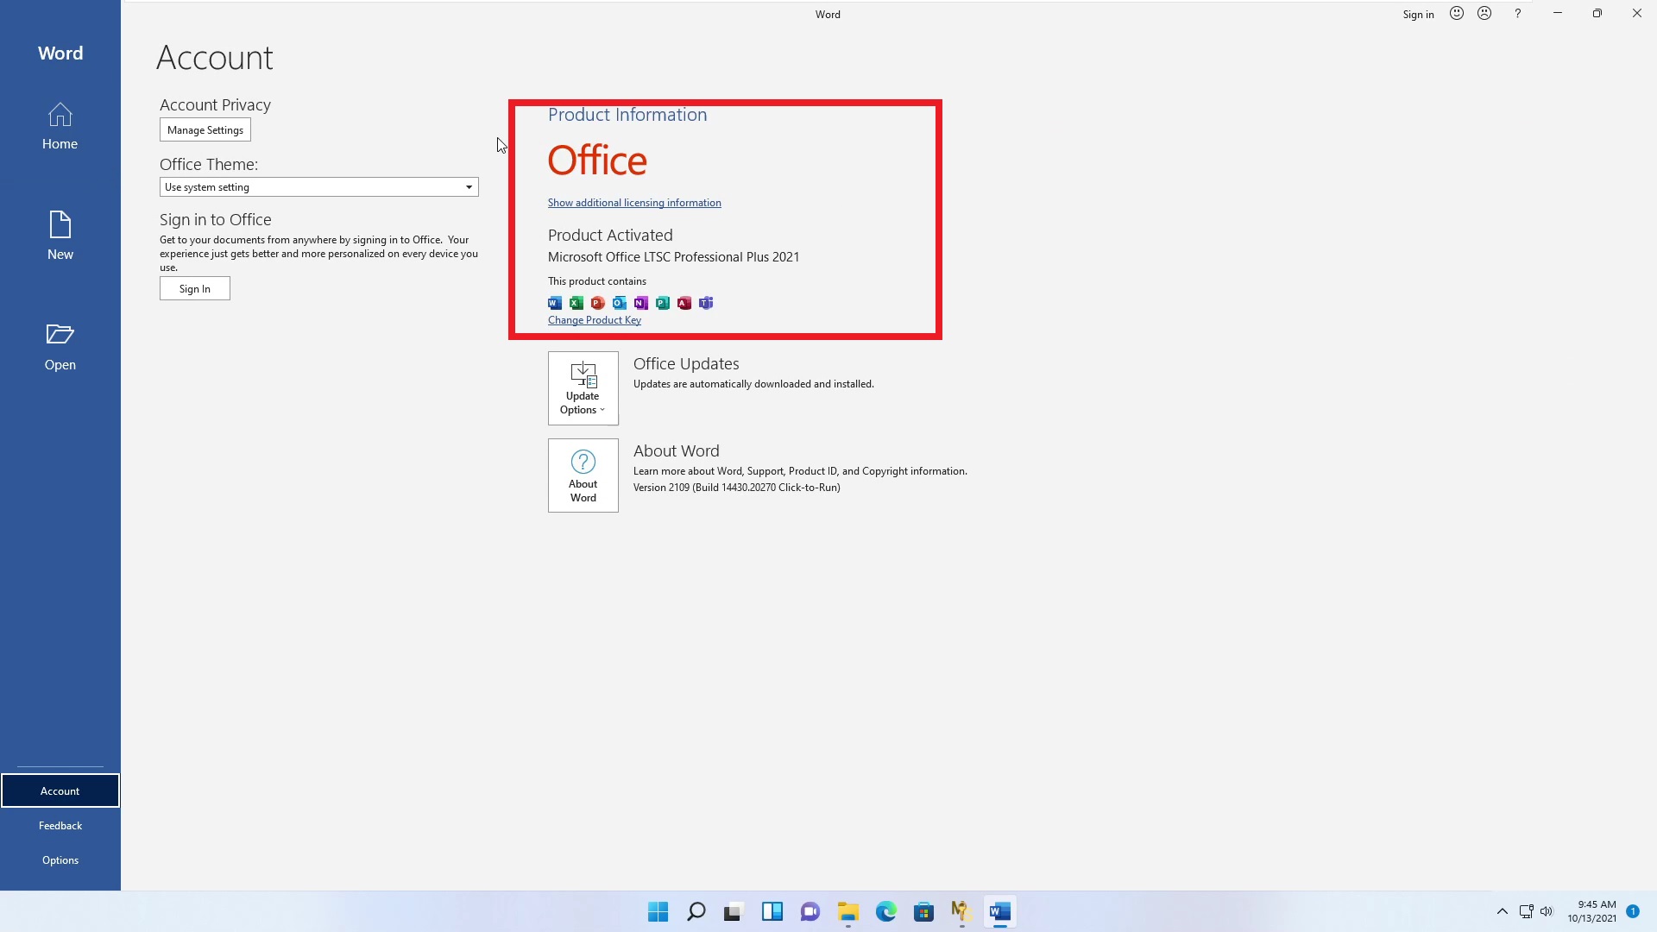Viewport: 1657px width, 932px height.
Task: Open the clock and date in the tray
Action: tap(1592, 912)
